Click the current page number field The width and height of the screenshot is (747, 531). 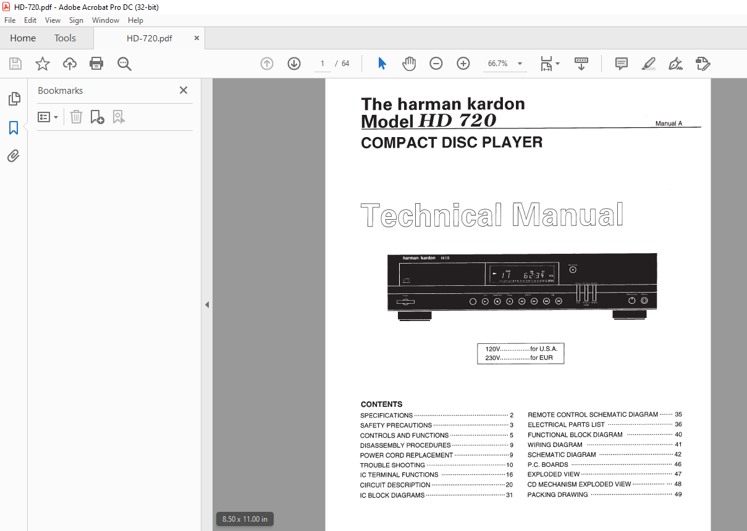323,64
